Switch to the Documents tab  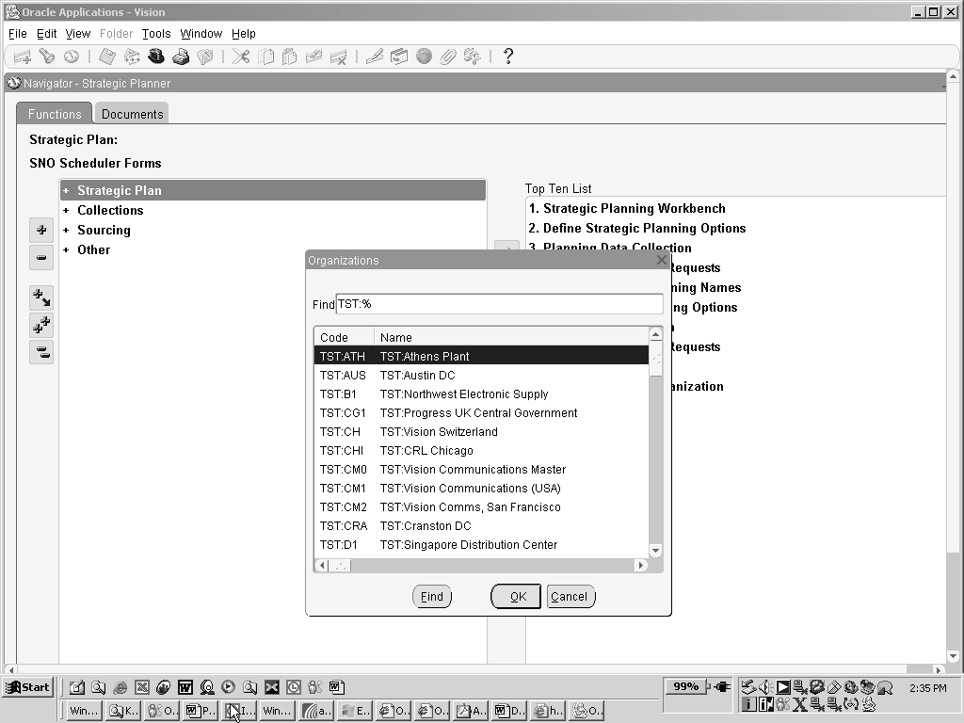click(x=132, y=114)
